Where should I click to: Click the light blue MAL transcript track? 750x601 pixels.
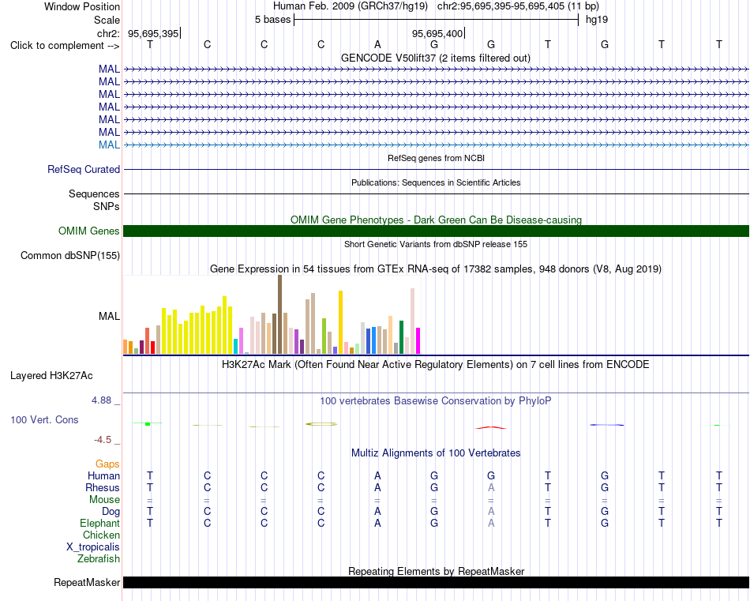pos(437,145)
